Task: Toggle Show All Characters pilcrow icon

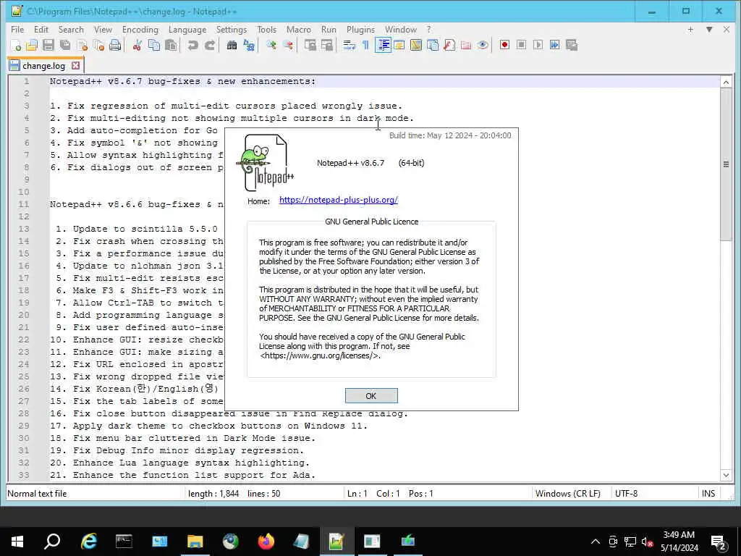Action: (x=365, y=45)
